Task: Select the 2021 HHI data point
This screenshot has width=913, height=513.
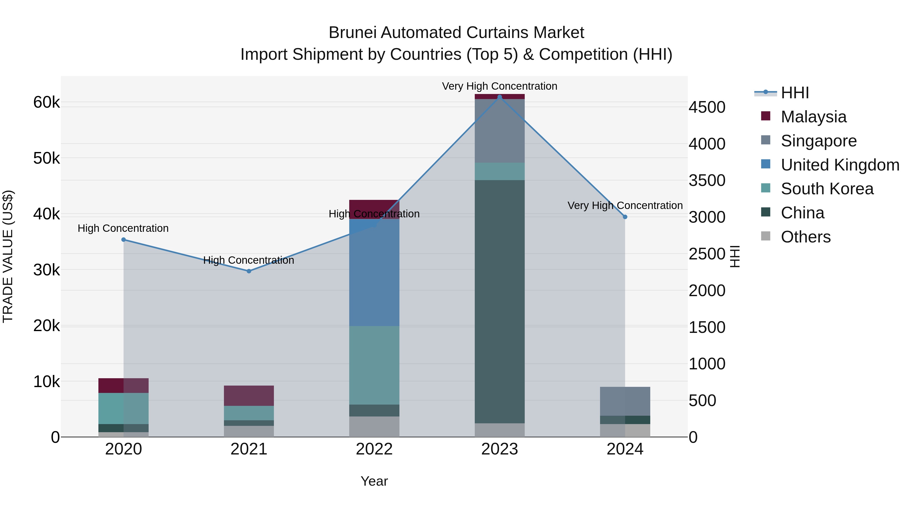Action: [249, 271]
